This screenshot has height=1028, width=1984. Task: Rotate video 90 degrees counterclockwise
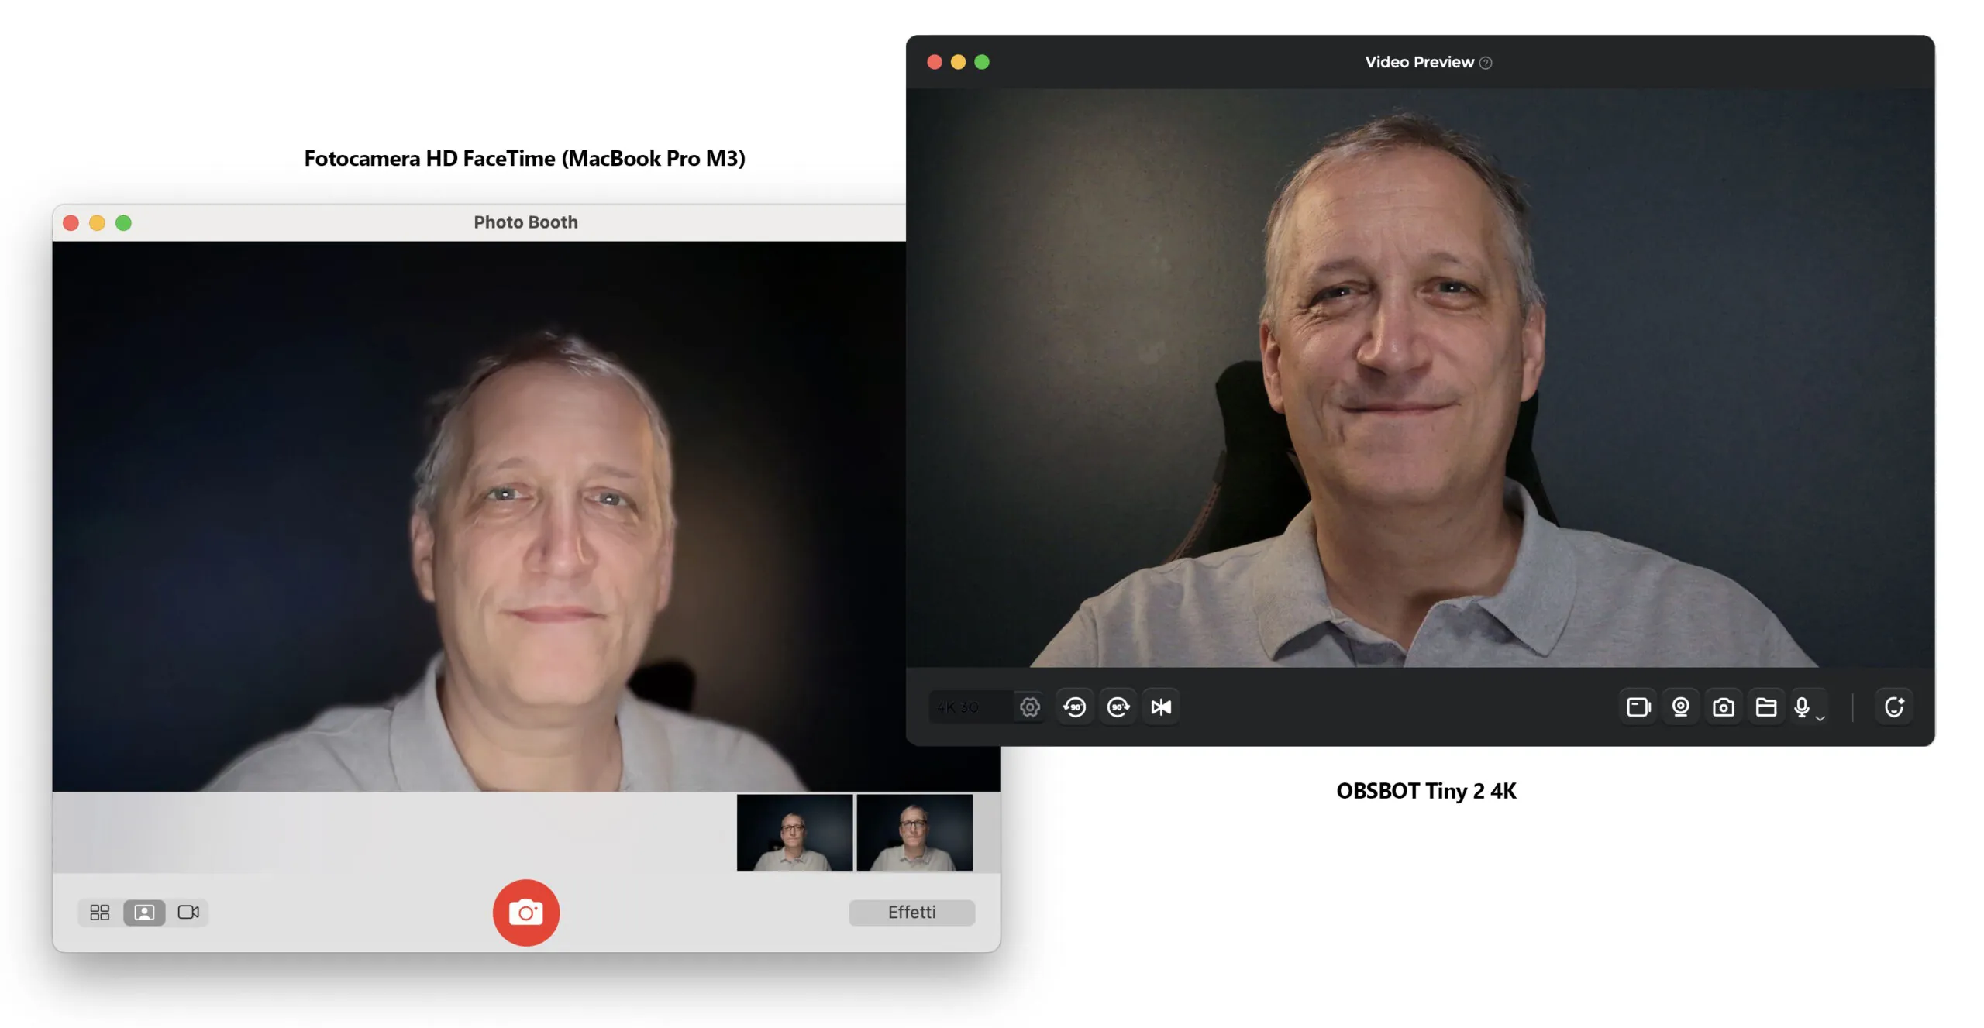(1075, 707)
